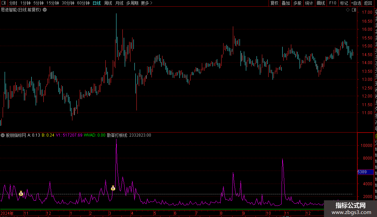Click the 返回 back button

pyautogui.click(x=368, y=3)
